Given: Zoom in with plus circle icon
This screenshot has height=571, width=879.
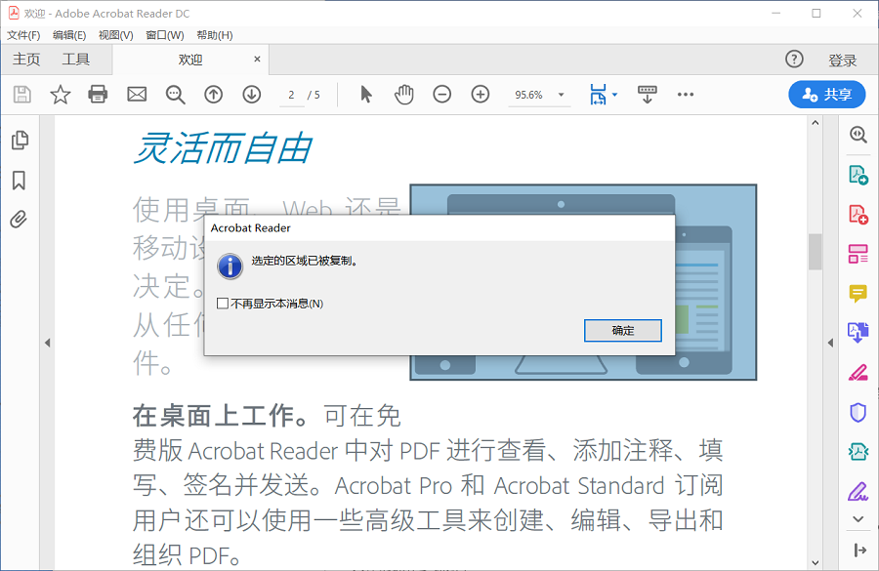Looking at the screenshot, I should [480, 94].
